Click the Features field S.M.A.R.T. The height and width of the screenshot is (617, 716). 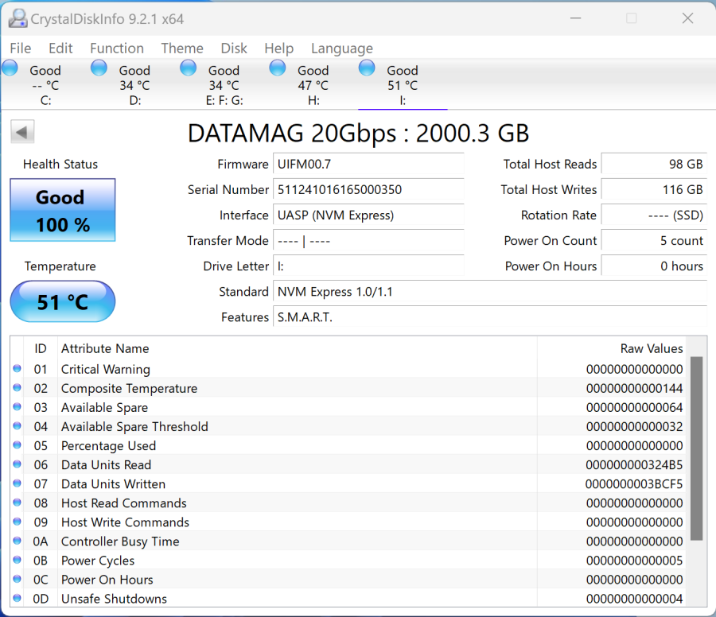490,317
